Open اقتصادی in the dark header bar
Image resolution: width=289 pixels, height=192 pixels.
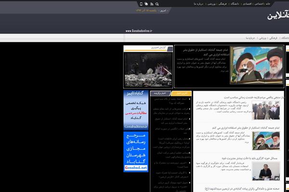pos(247,4)
